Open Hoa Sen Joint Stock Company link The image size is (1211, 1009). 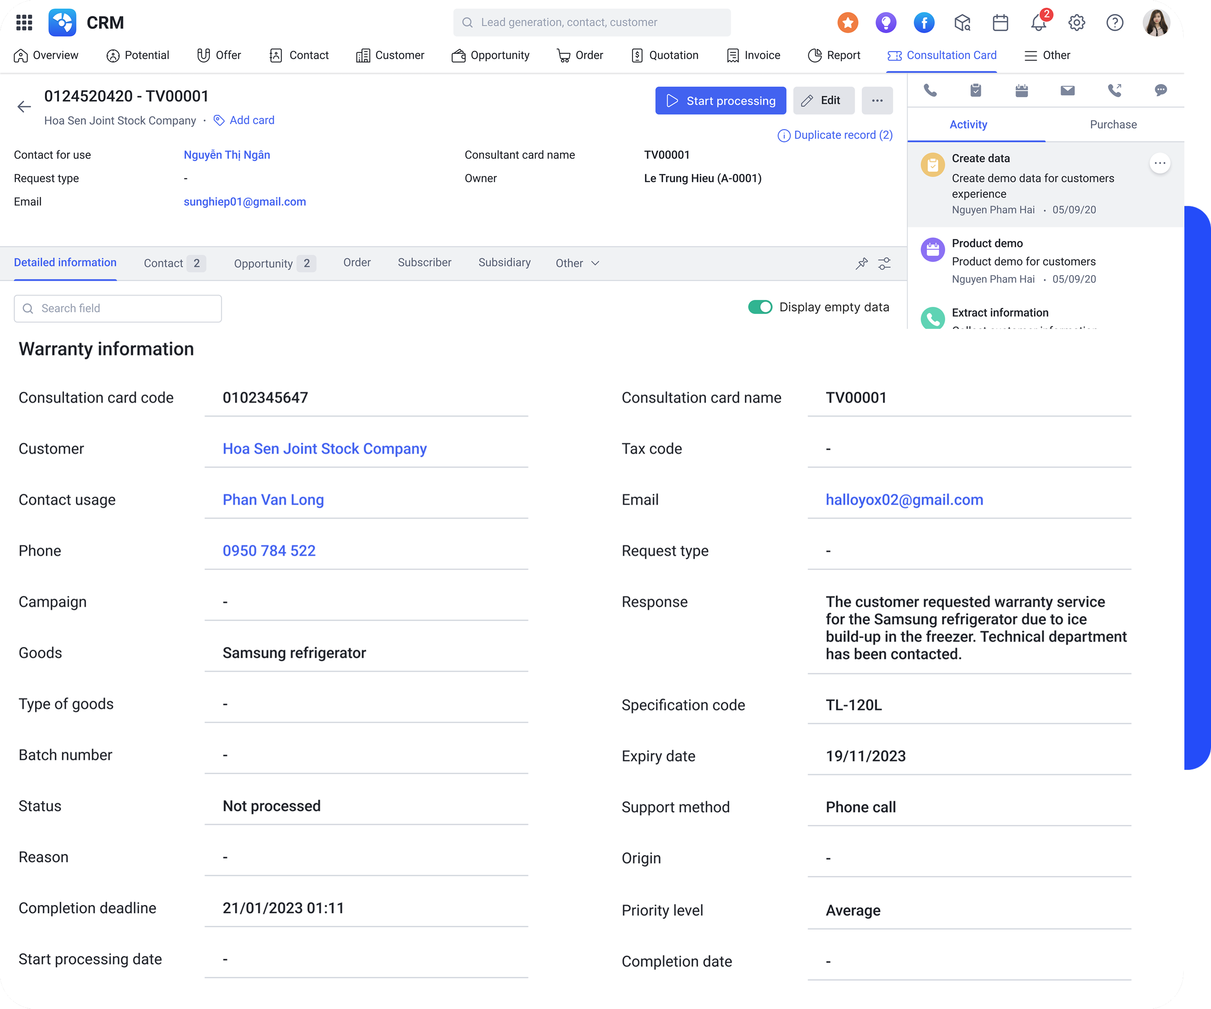(325, 448)
